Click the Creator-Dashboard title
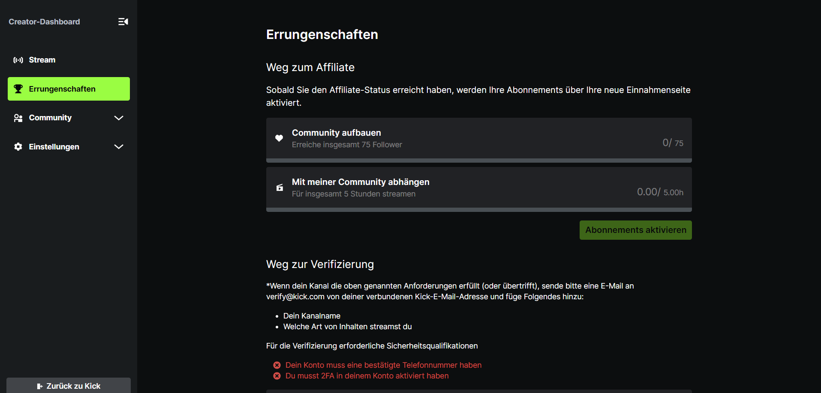 [44, 22]
